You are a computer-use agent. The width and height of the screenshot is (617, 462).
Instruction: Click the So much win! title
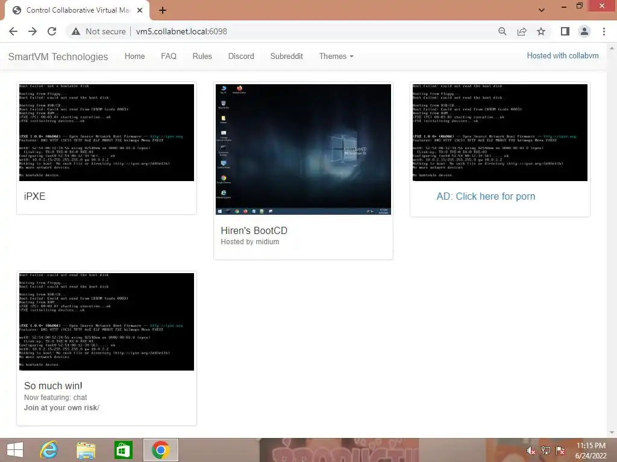[53, 386]
